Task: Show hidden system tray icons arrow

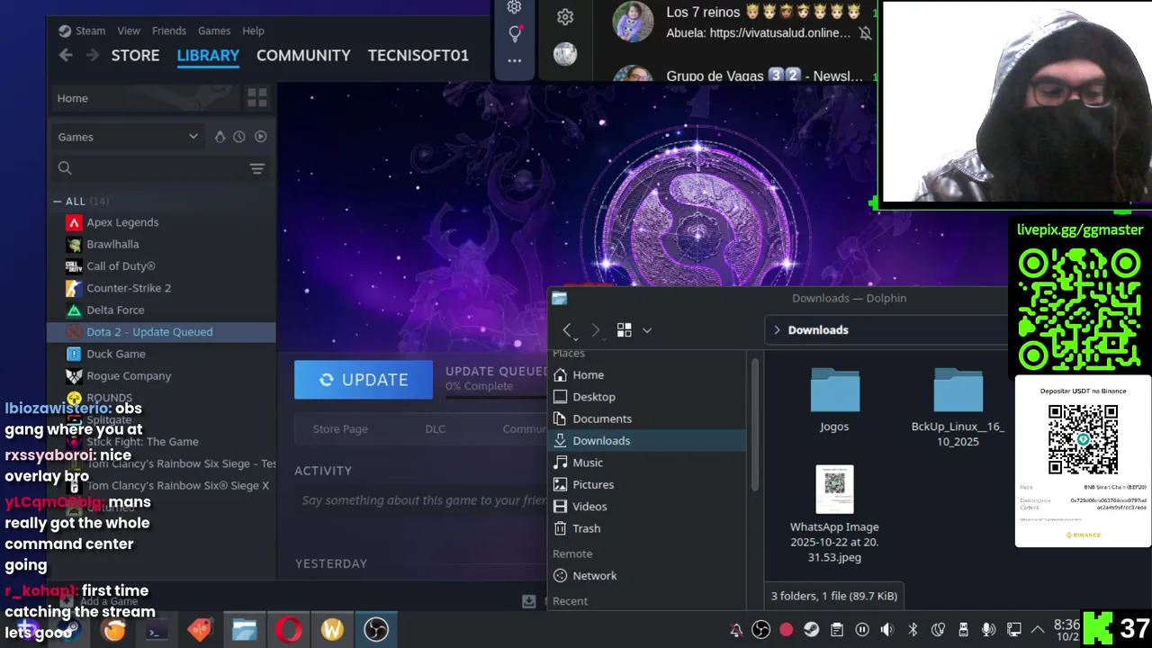Action: click(x=1038, y=630)
